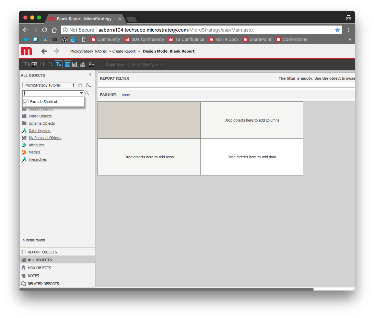The width and height of the screenshot is (374, 318).
Task: Toggle the Report Filter toolbar button
Action: pos(59,65)
